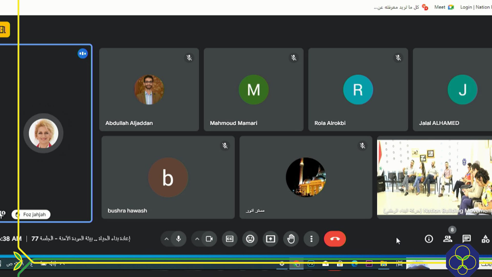The height and width of the screenshot is (277, 492).
Task: Click the present screen icon
Action: 270,239
